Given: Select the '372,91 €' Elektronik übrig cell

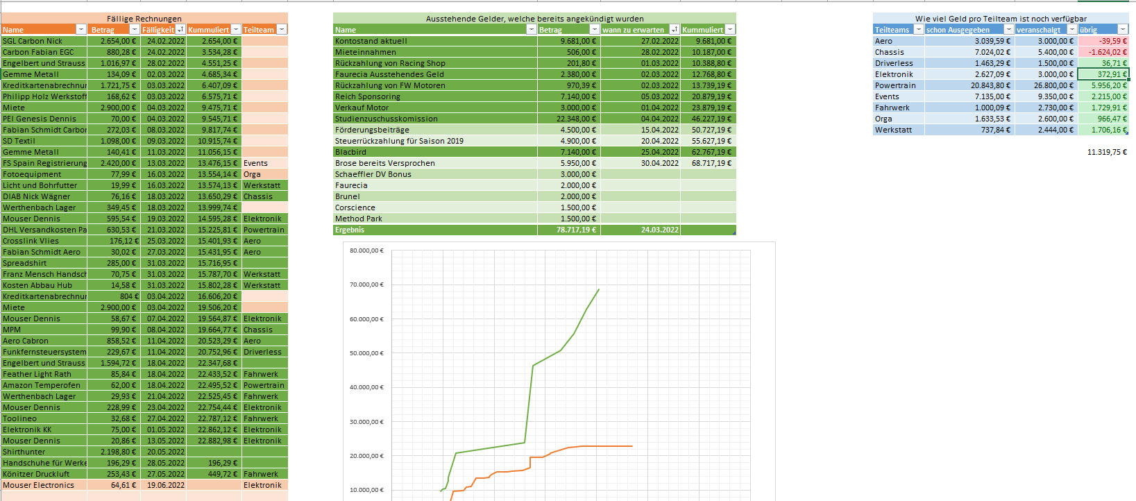Looking at the screenshot, I should (1103, 74).
